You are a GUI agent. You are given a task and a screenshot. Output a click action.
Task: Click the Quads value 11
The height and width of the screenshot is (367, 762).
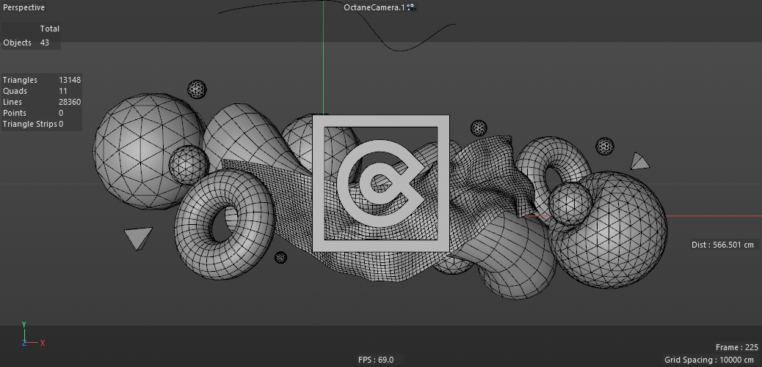click(x=62, y=91)
